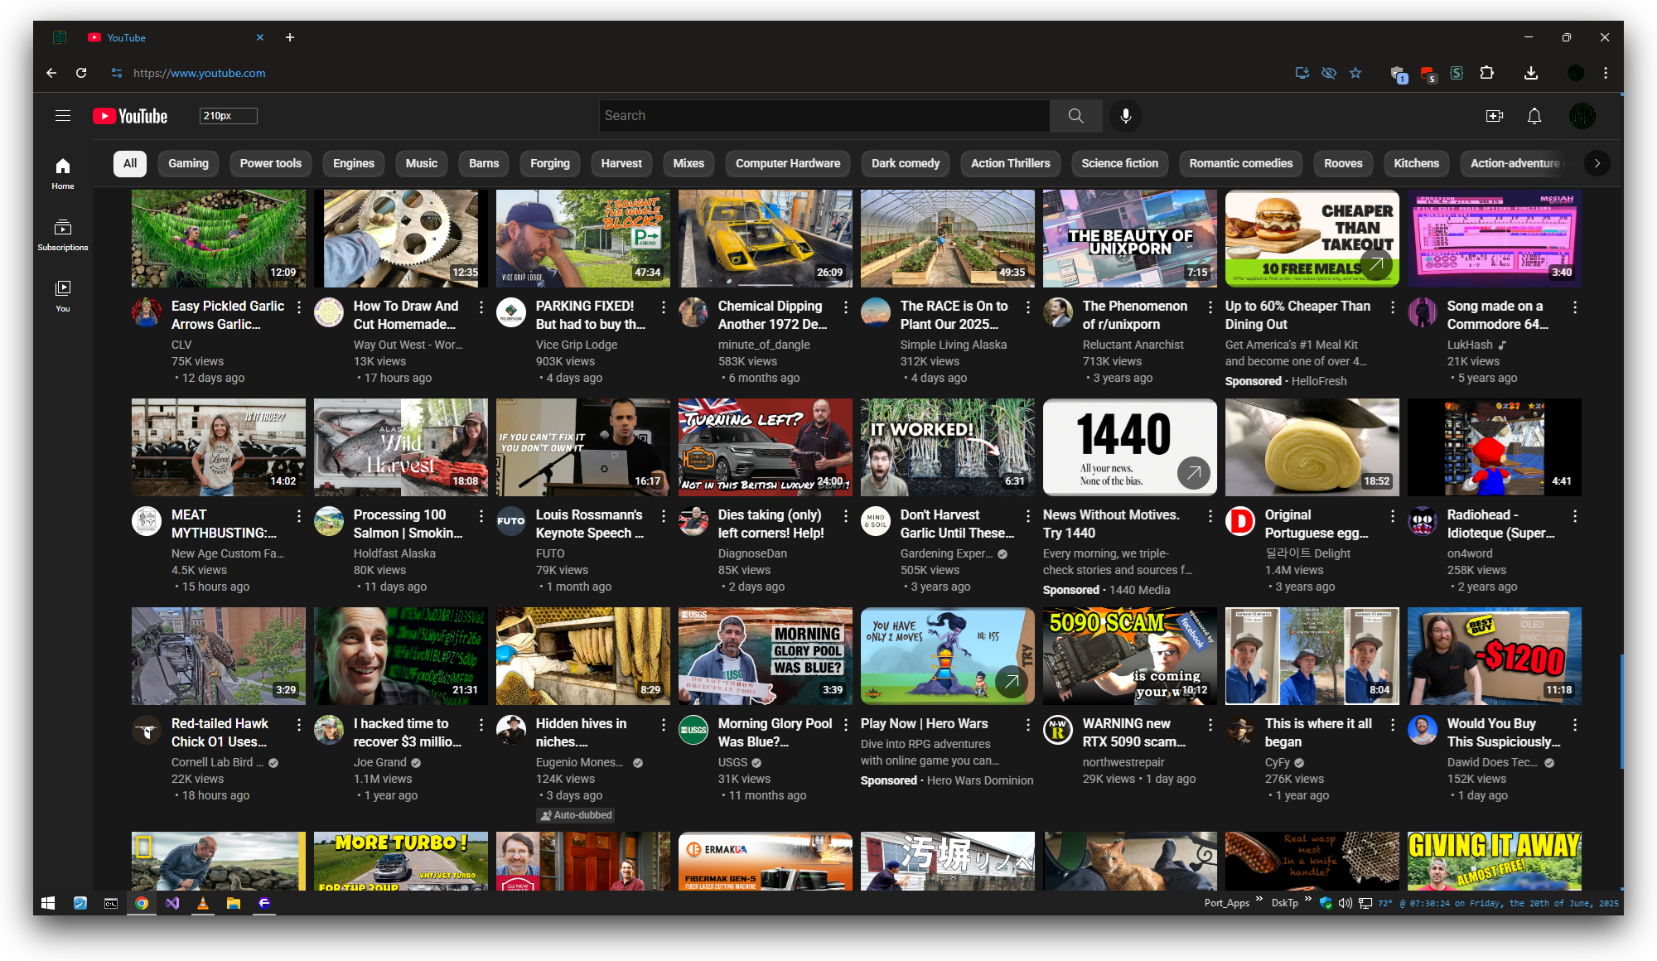Open the You section in sidebar
This screenshot has width=1657, height=961.
63,296
